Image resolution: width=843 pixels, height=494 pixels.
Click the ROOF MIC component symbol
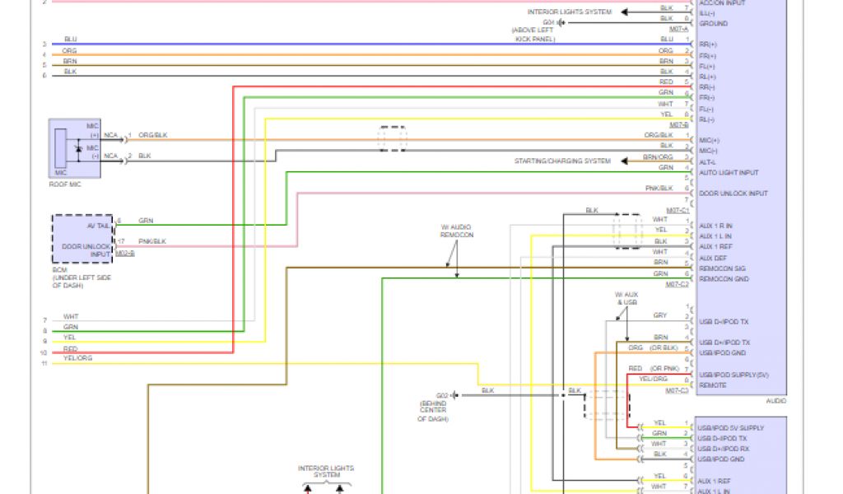[x=75, y=148]
